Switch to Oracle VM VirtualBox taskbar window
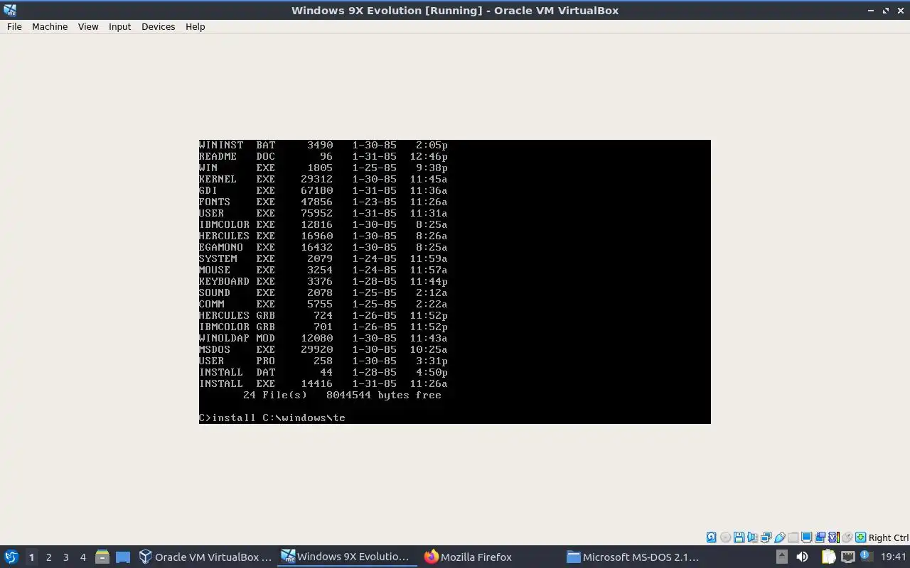The height and width of the screenshot is (568, 910). coord(205,557)
